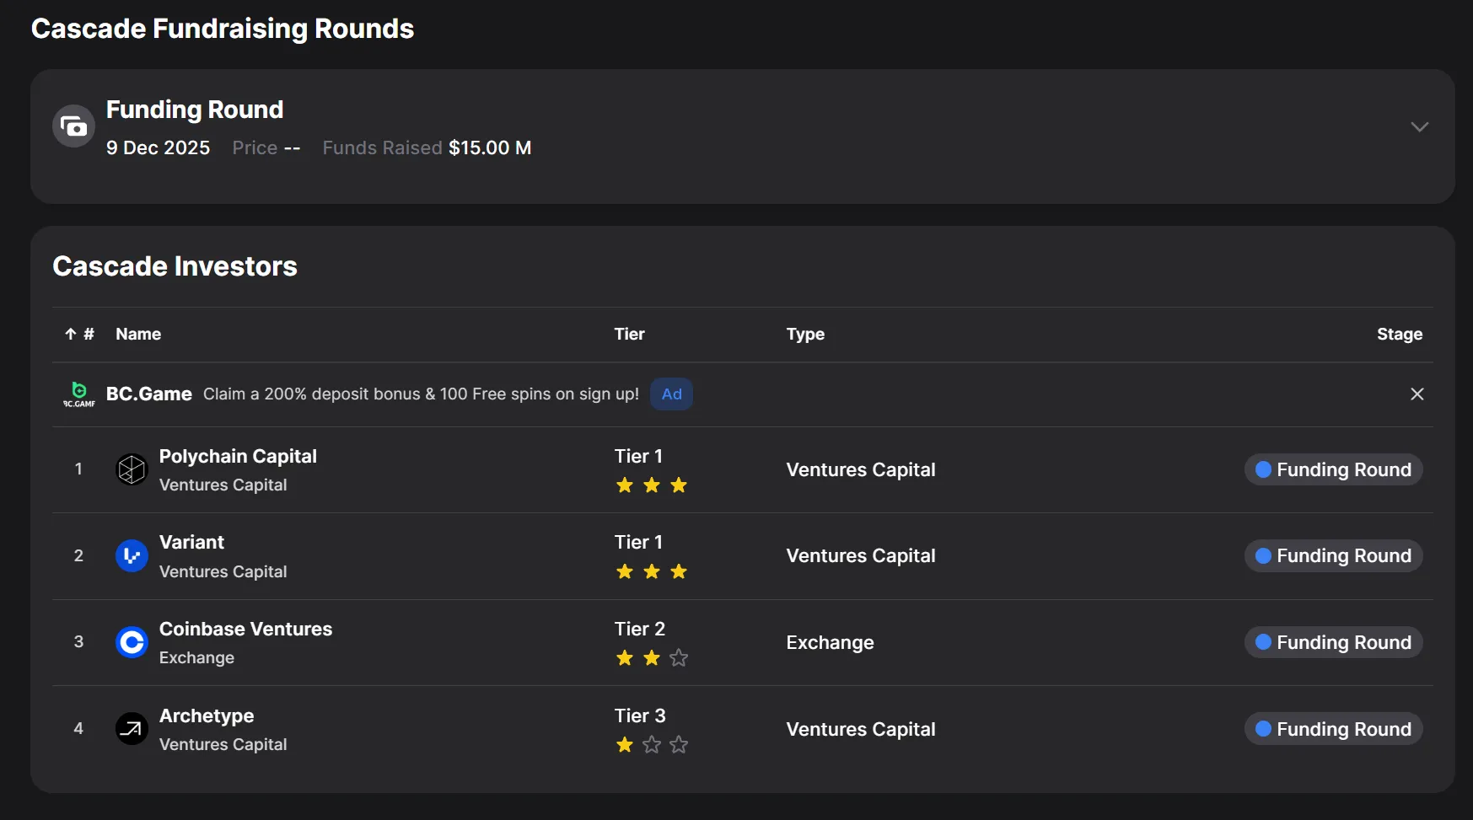Open the Variant logo icon
The height and width of the screenshot is (820, 1473).
[x=132, y=556]
